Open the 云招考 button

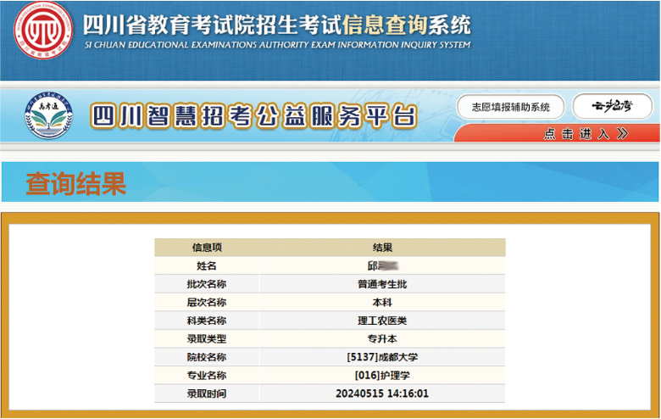coord(611,107)
